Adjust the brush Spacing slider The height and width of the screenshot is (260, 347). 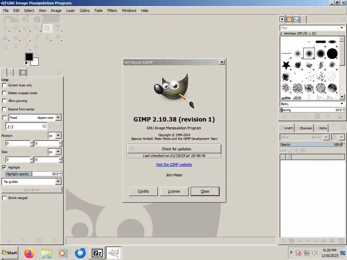pyautogui.click(x=311, y=110)
